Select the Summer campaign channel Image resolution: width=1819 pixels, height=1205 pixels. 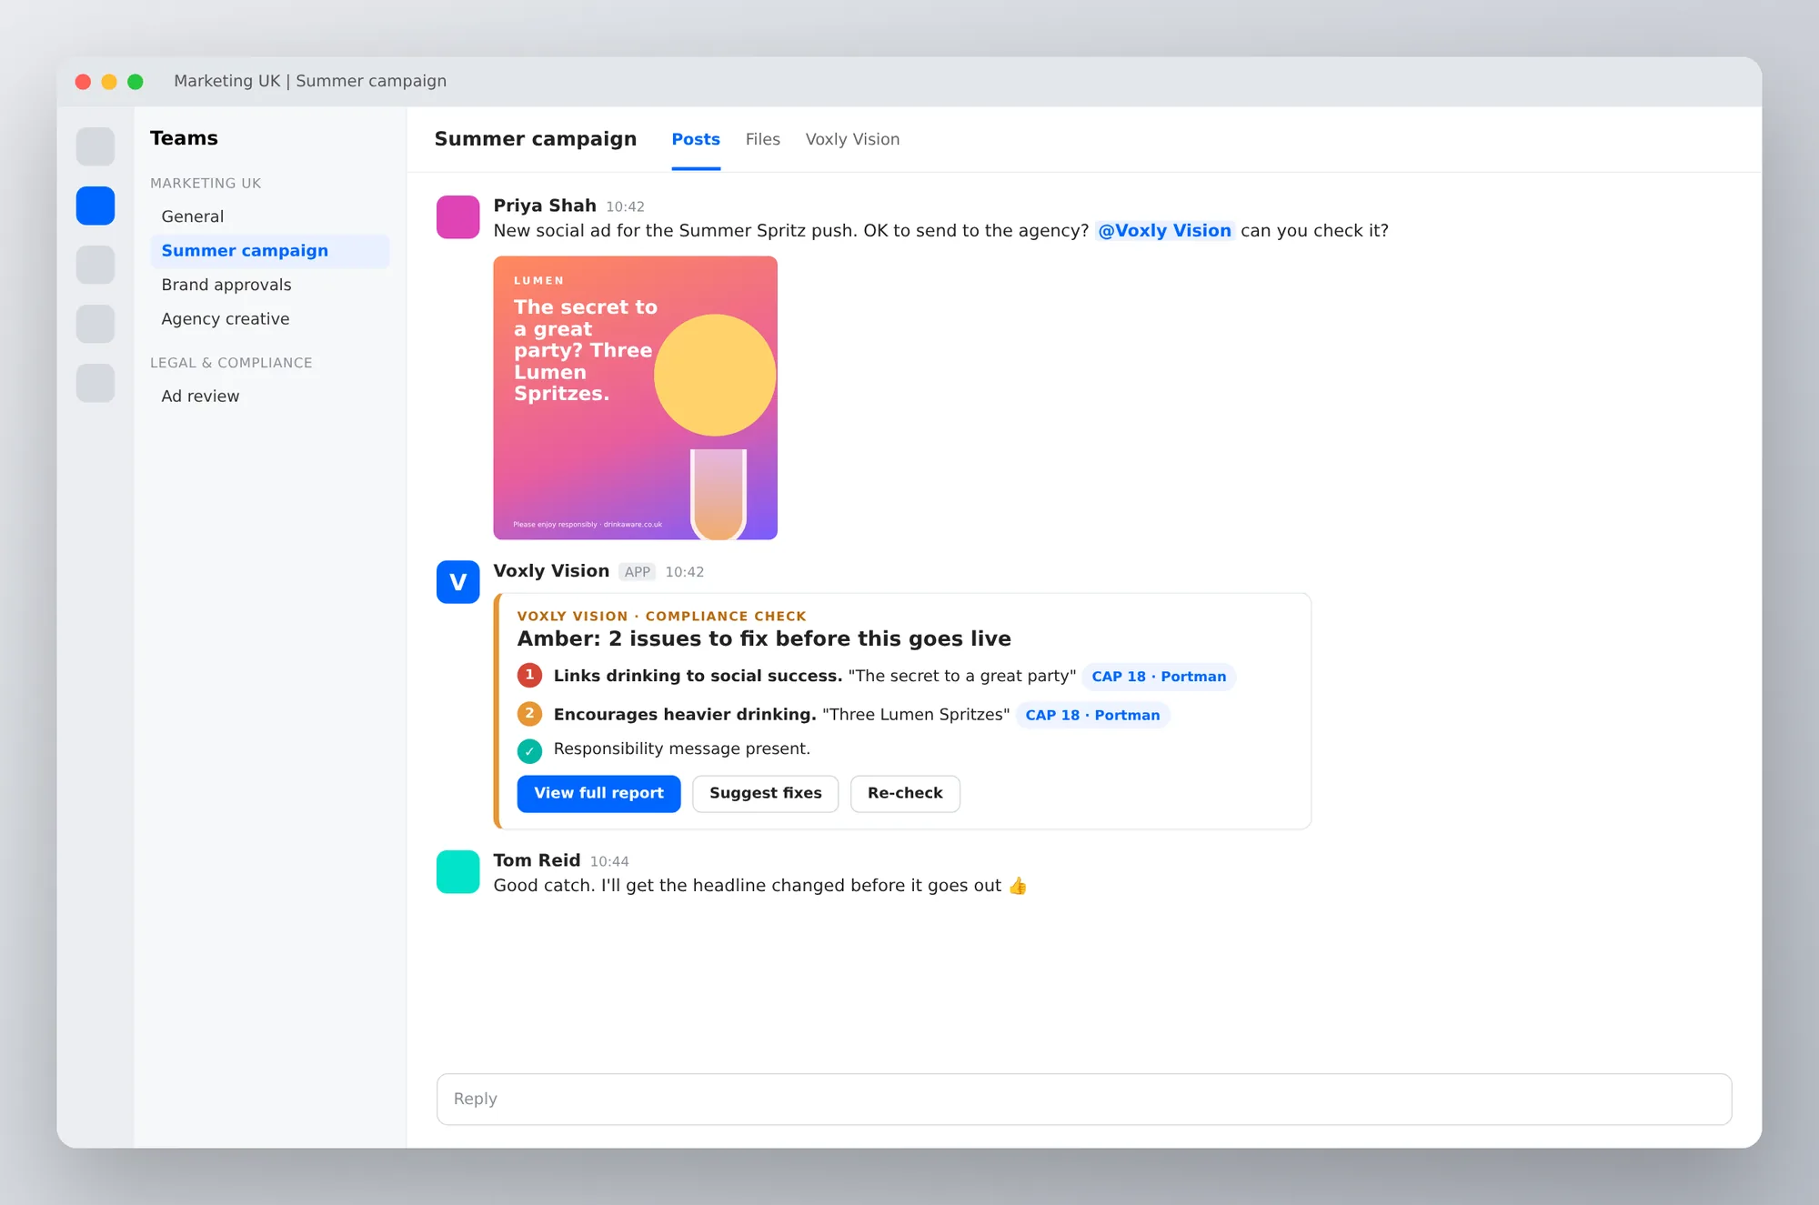pyautogui.click(x=270, y=251)
